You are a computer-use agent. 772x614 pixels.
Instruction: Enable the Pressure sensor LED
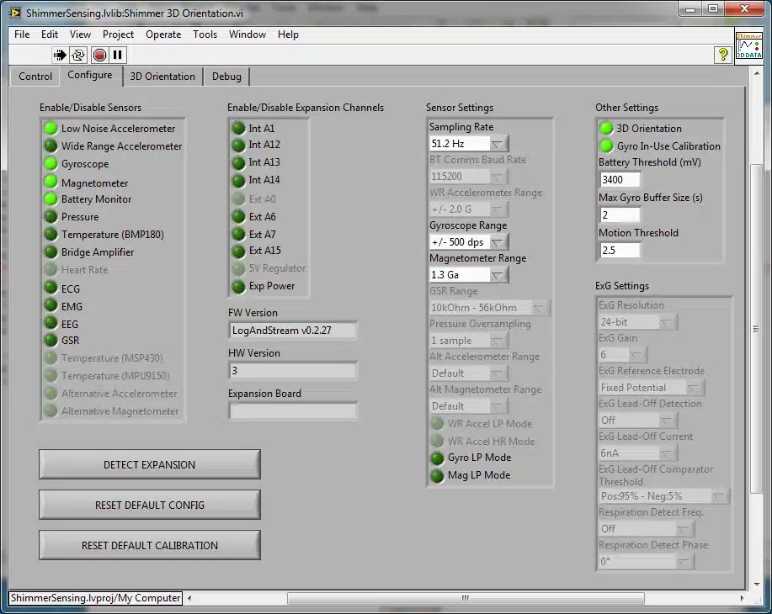[51, 217]
